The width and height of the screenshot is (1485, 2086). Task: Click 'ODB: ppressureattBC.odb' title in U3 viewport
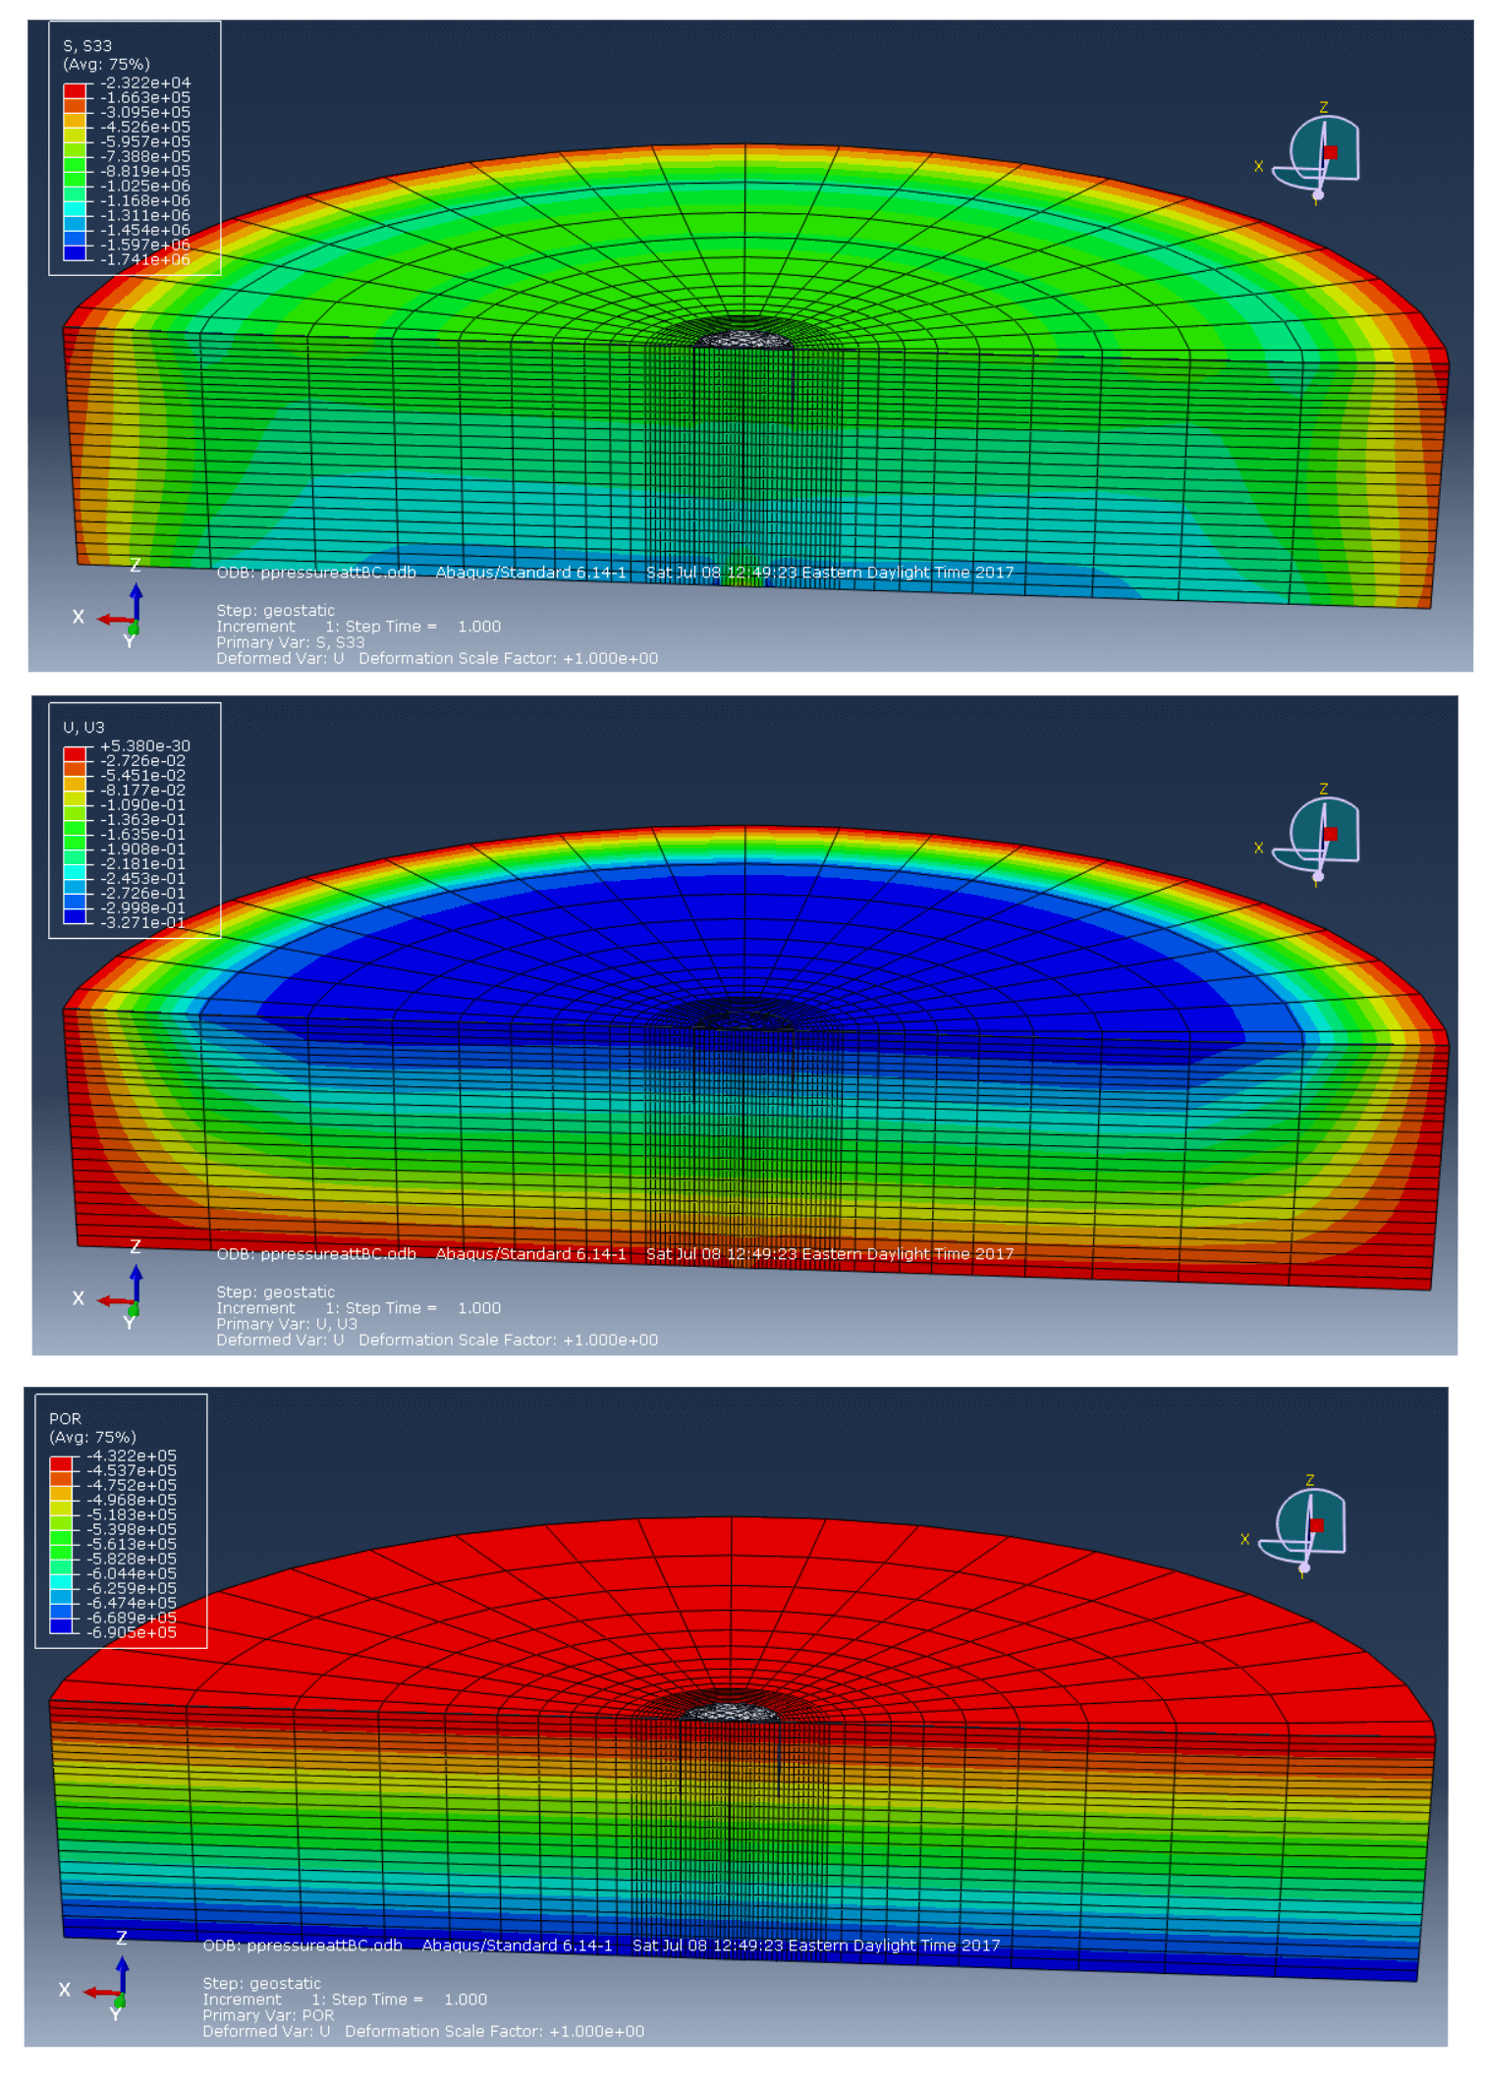coord(316,1254)
